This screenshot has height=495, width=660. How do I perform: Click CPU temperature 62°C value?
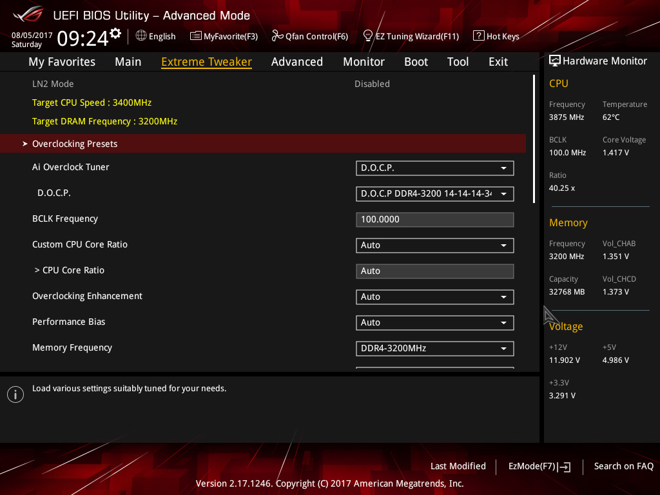pyautogui.click(x=611, y=117)
